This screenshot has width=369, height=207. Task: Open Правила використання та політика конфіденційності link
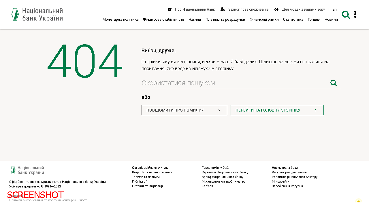pyautogui.click(x=48, y=200)
